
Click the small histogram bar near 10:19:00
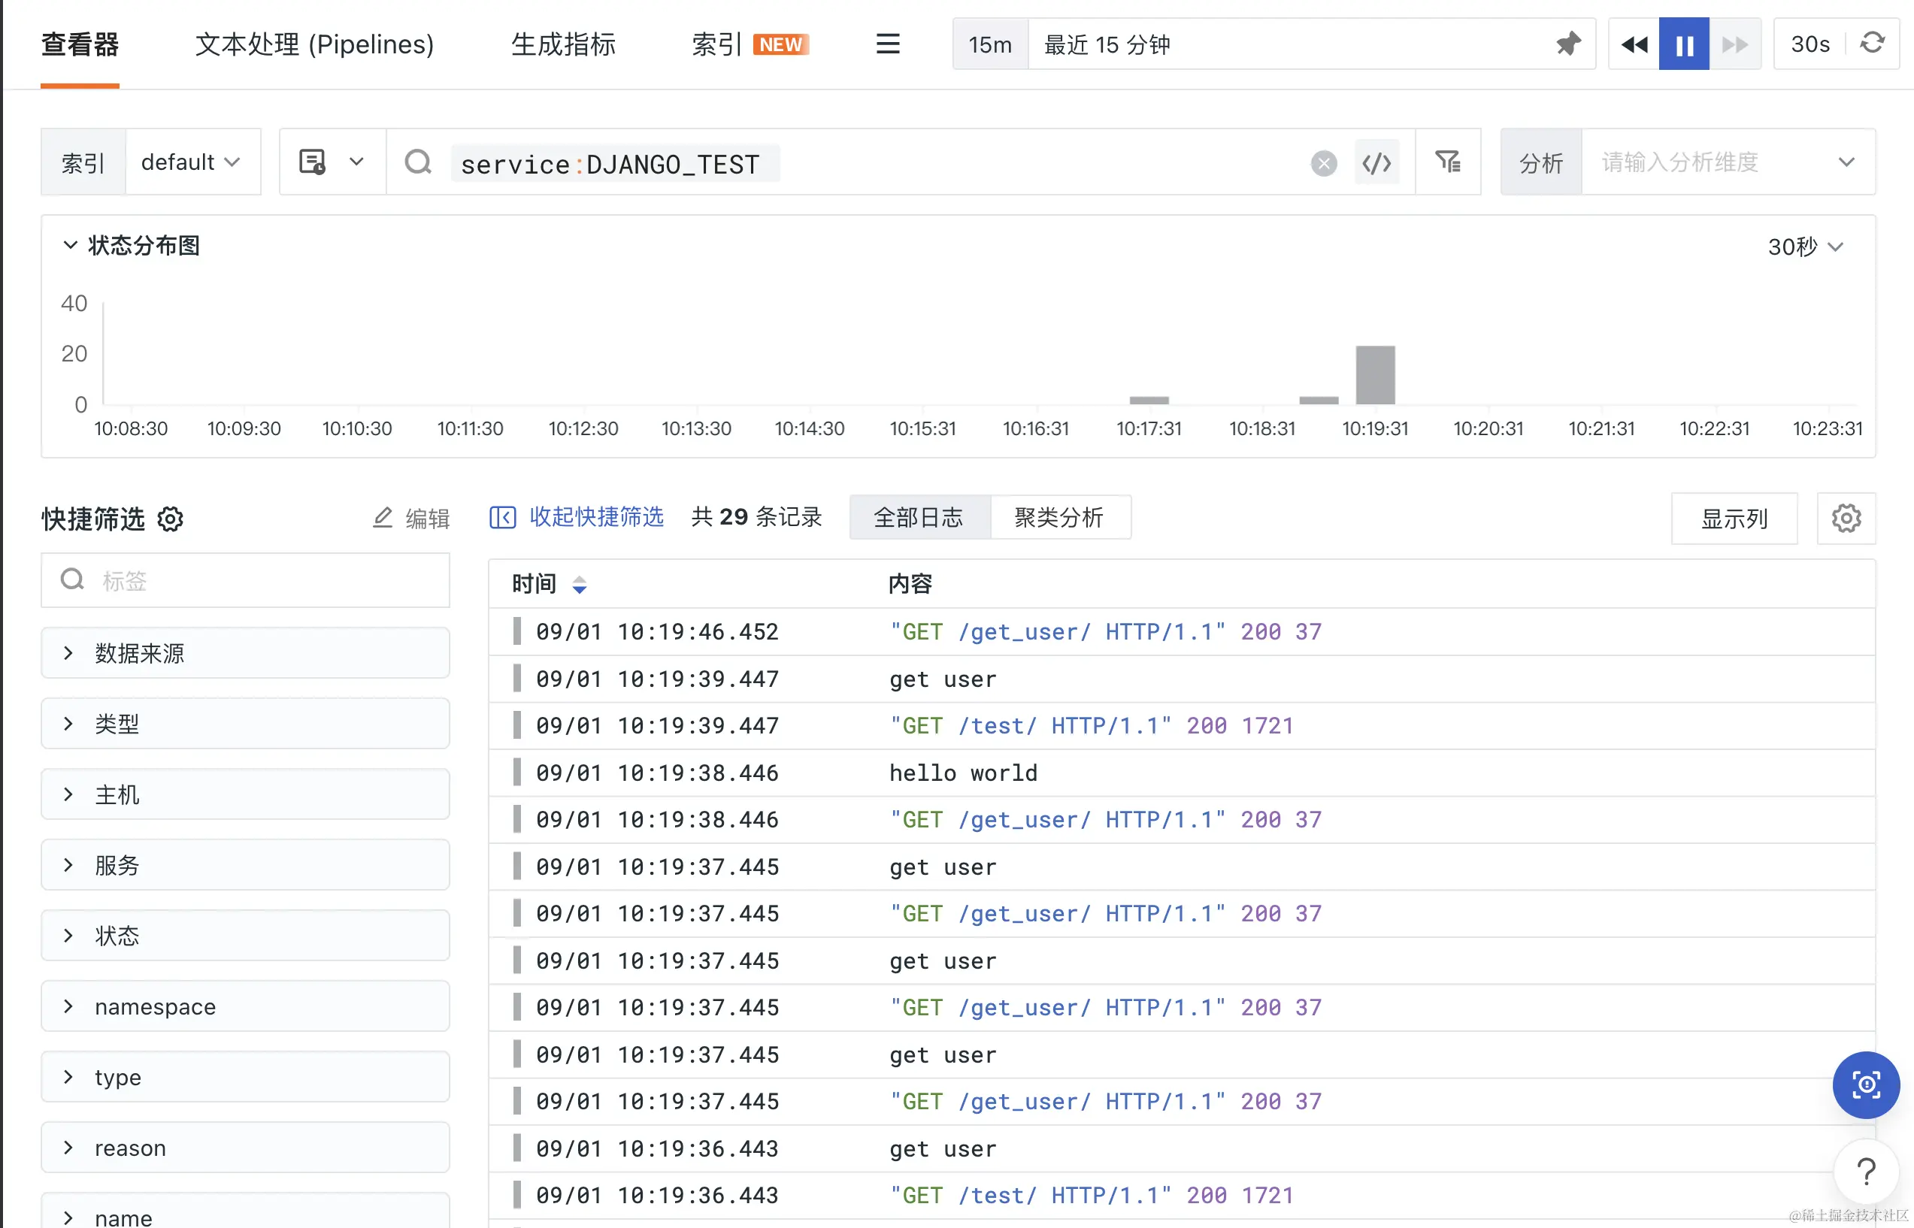[1319, 400]
